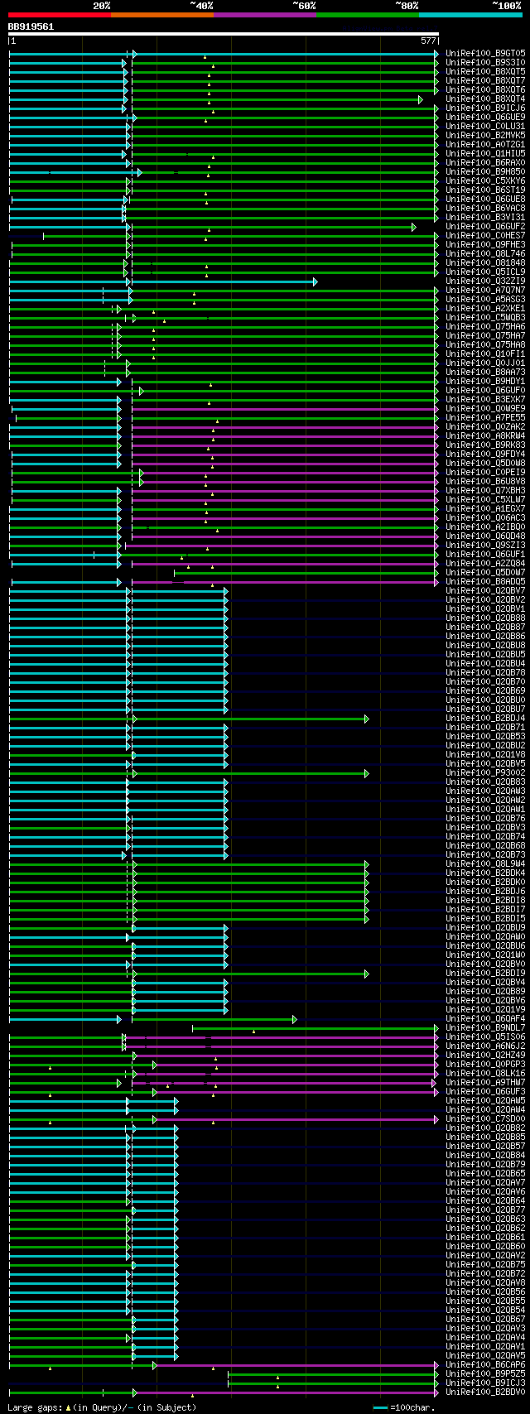Click the =100char. scale legend at bottom

click(405, 1407)
